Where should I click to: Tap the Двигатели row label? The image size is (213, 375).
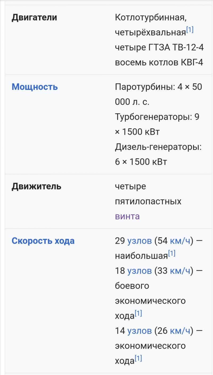[34, 18]
